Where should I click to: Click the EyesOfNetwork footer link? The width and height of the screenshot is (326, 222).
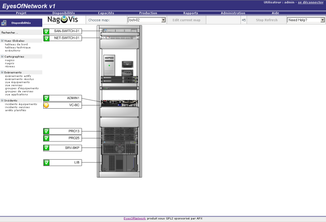click(x=134, y=218)
